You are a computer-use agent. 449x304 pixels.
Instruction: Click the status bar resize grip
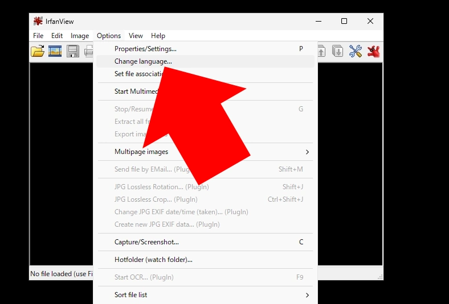[x=380, y=277]
